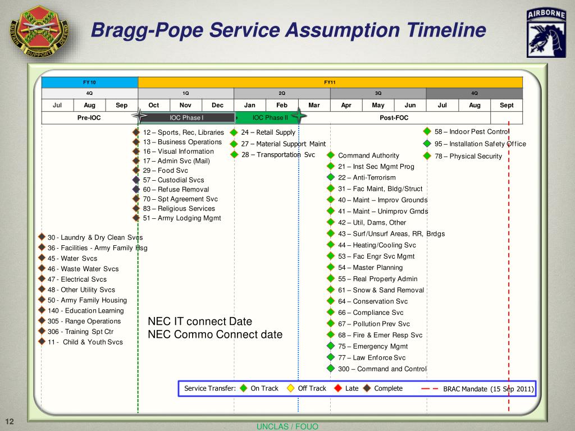The height and width of the screenshot is (431, 575).
Task: Click the dark diamond beside 57 – Custodial Svcs
Action: (x=136, y=180)
